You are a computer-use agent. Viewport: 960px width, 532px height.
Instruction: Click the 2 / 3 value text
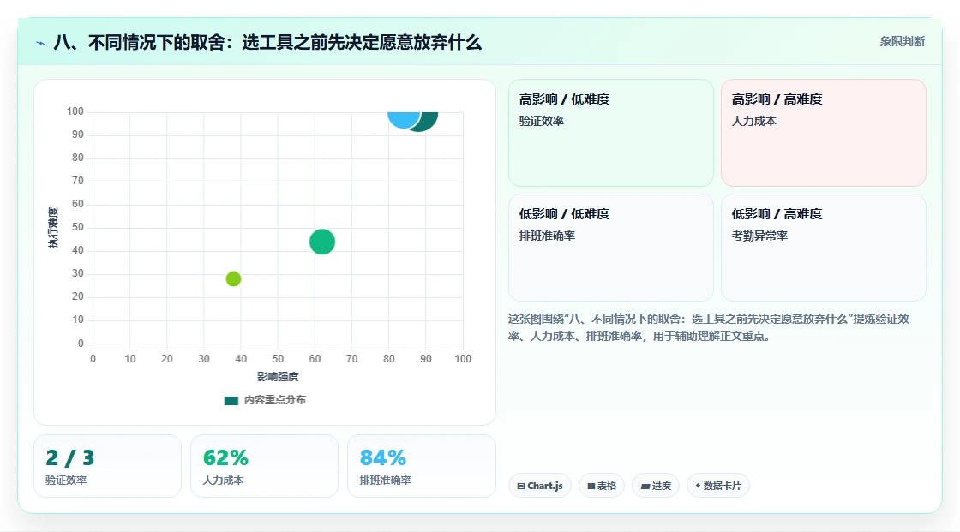point(69,458)
